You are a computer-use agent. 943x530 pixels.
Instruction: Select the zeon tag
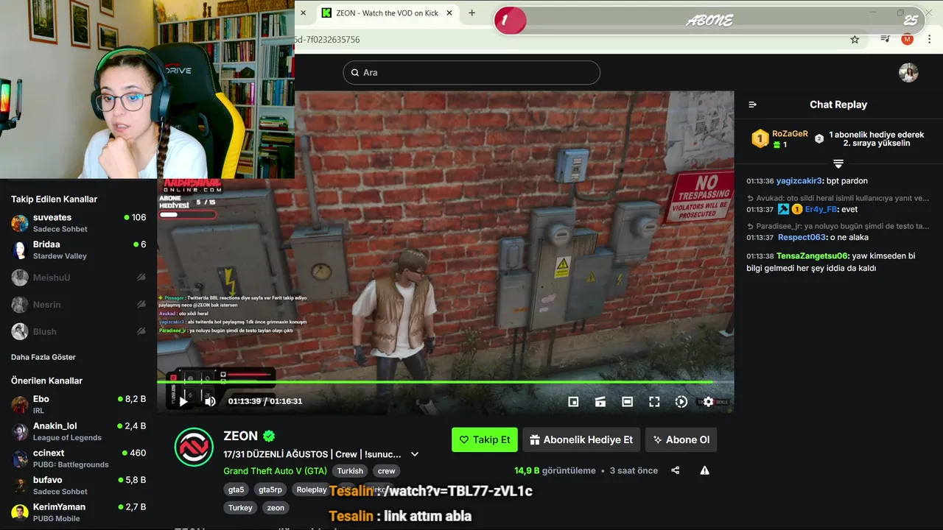[x=276, y=508]
